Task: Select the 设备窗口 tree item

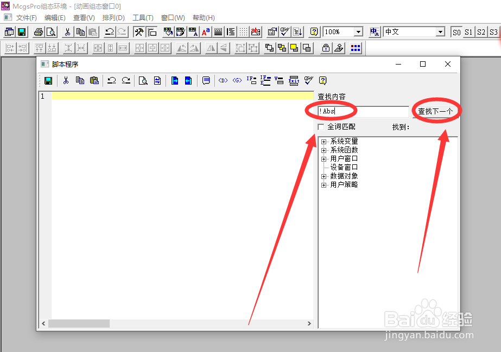Action: pos(344,167)
